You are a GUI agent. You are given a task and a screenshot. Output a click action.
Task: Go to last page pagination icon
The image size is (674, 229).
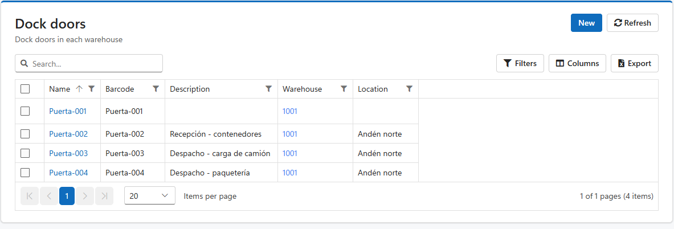pos(104,196)
